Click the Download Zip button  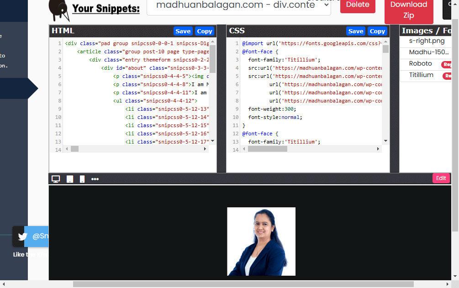pos(408,10)
